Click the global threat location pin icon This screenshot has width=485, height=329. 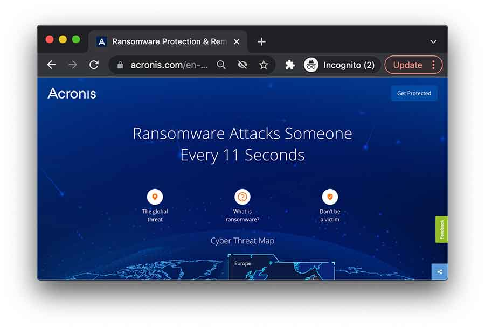coord(155,197)
